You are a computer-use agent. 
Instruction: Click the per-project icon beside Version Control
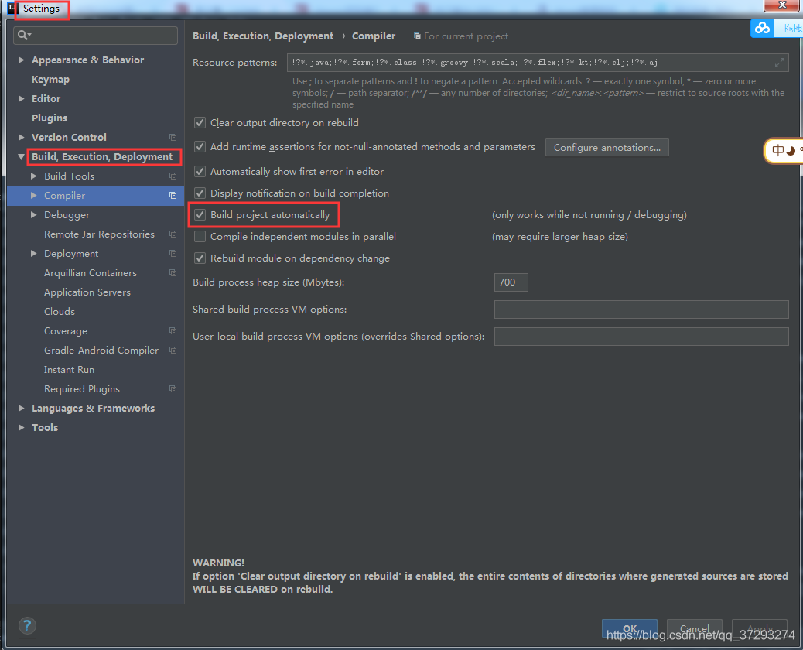(173, 137)
